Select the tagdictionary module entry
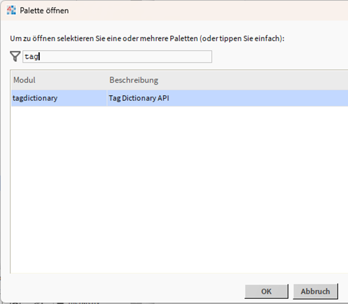Screen dimensions: 348x304 tap(59, 98)
